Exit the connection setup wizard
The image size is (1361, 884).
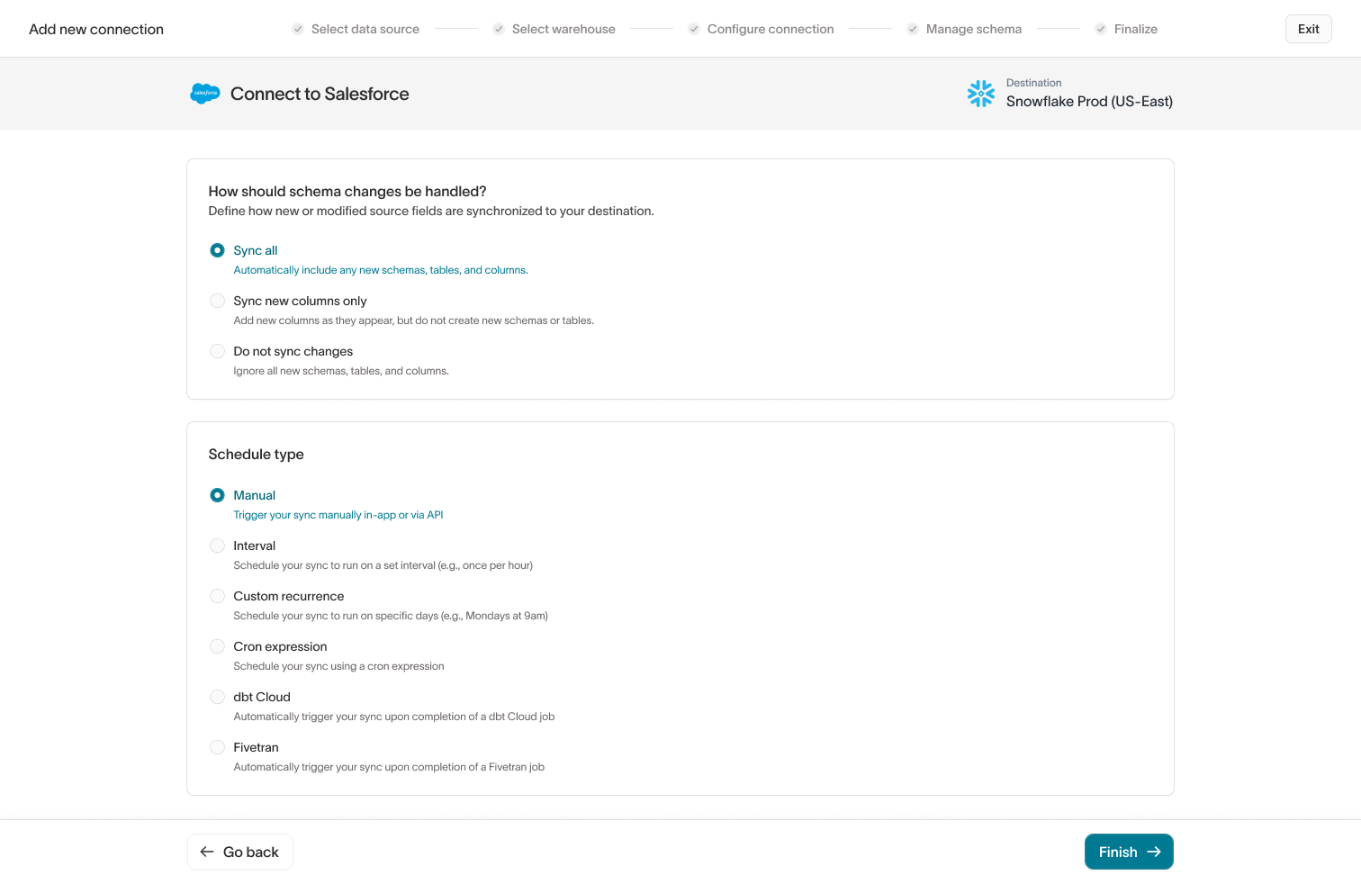(1308, 29)
